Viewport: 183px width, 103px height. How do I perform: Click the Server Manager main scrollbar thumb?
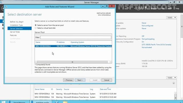click(182, 27)
